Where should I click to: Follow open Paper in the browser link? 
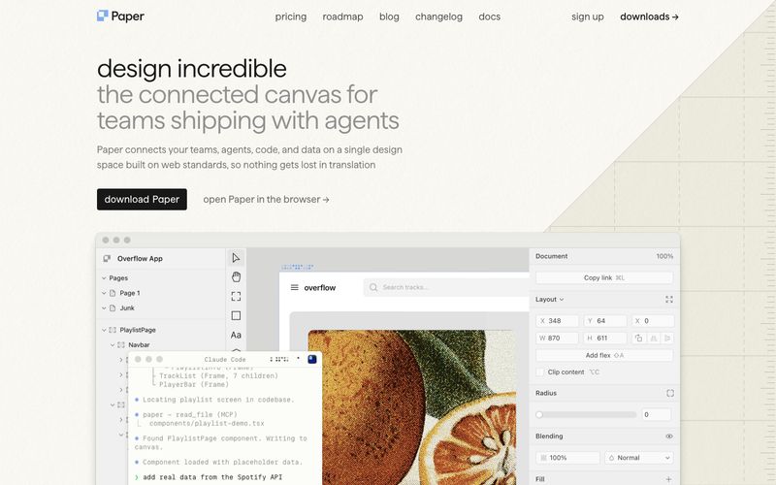coord(266,199)
